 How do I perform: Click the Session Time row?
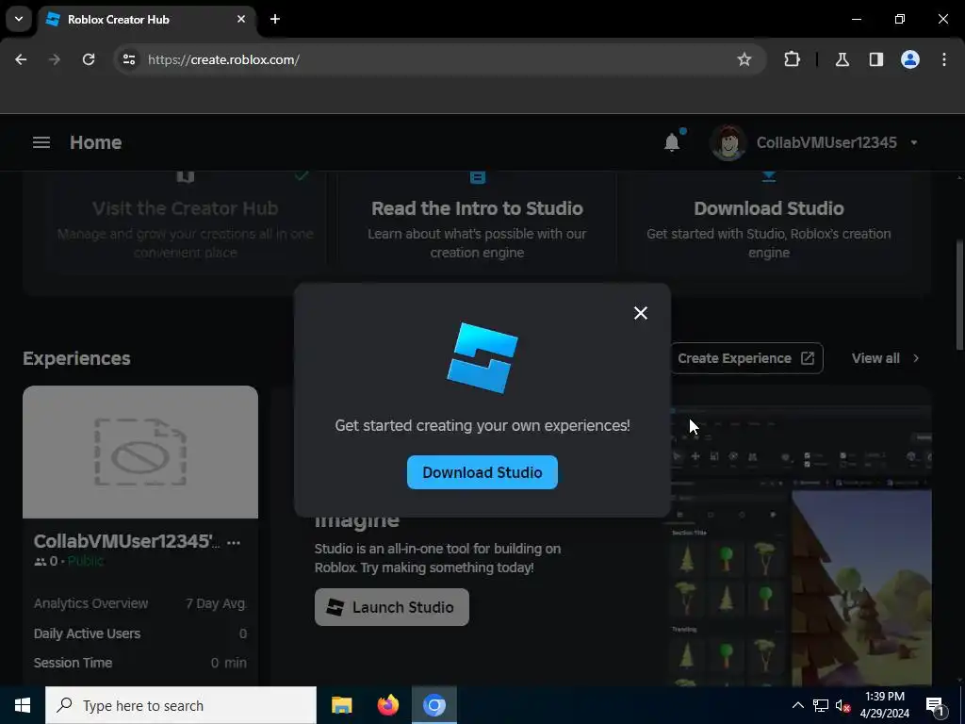tap(140, 663)
